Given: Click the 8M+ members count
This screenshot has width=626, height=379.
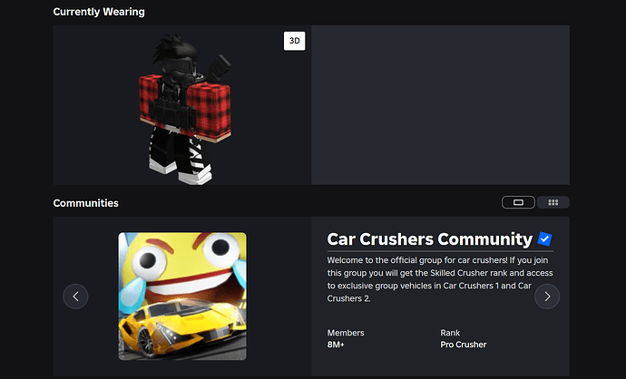Looking at the screenshot, I should (x=336, y=345).
